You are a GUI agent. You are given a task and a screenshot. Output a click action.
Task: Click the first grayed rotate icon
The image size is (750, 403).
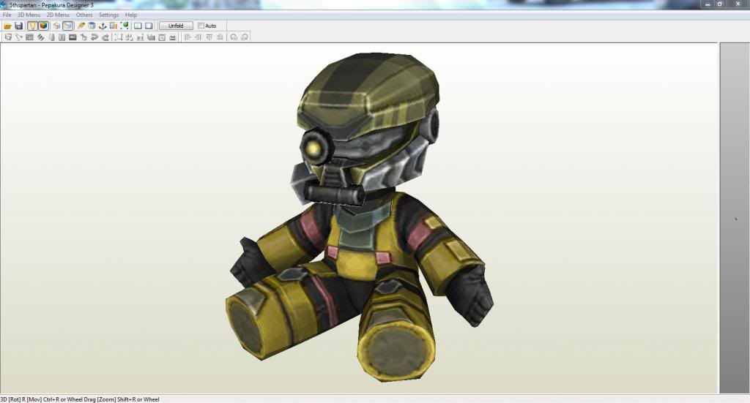coord(233,37)
